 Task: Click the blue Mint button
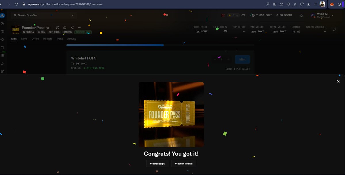(242, 60)
